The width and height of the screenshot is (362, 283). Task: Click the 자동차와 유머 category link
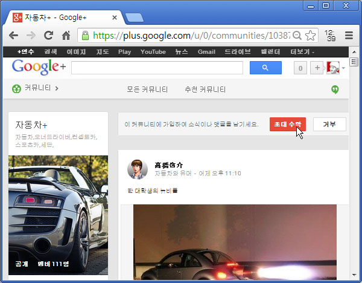(x=173, y=174)
